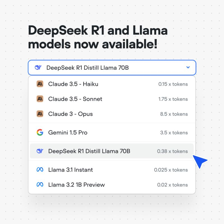Select the Claude 3.5 Sonnet model
Viewport: 224px width, 224px height.
[76, 99]
